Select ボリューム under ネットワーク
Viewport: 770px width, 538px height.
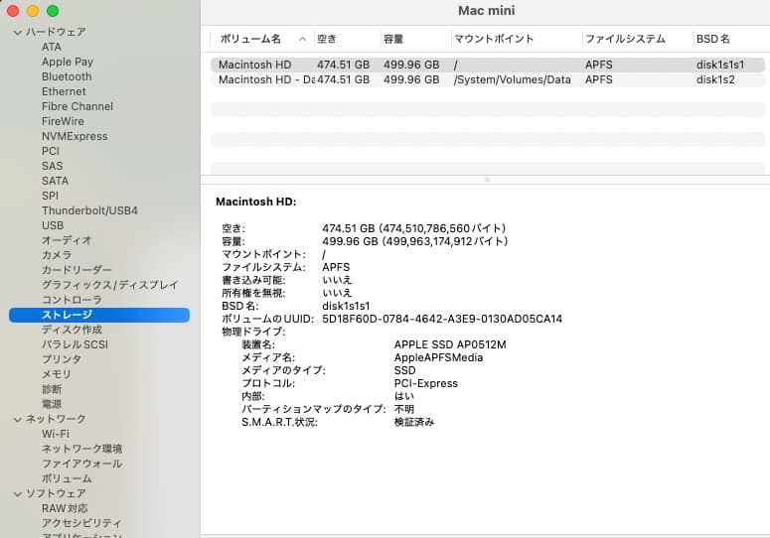67,478
